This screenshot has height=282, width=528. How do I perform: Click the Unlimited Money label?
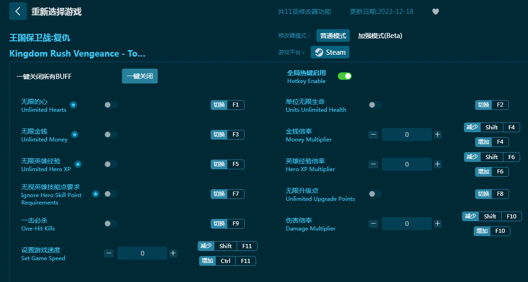click(45, 139)
